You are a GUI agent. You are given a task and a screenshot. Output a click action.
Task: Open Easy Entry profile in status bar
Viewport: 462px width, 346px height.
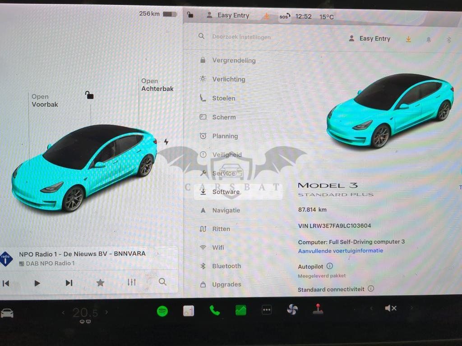tap(228, 15)
